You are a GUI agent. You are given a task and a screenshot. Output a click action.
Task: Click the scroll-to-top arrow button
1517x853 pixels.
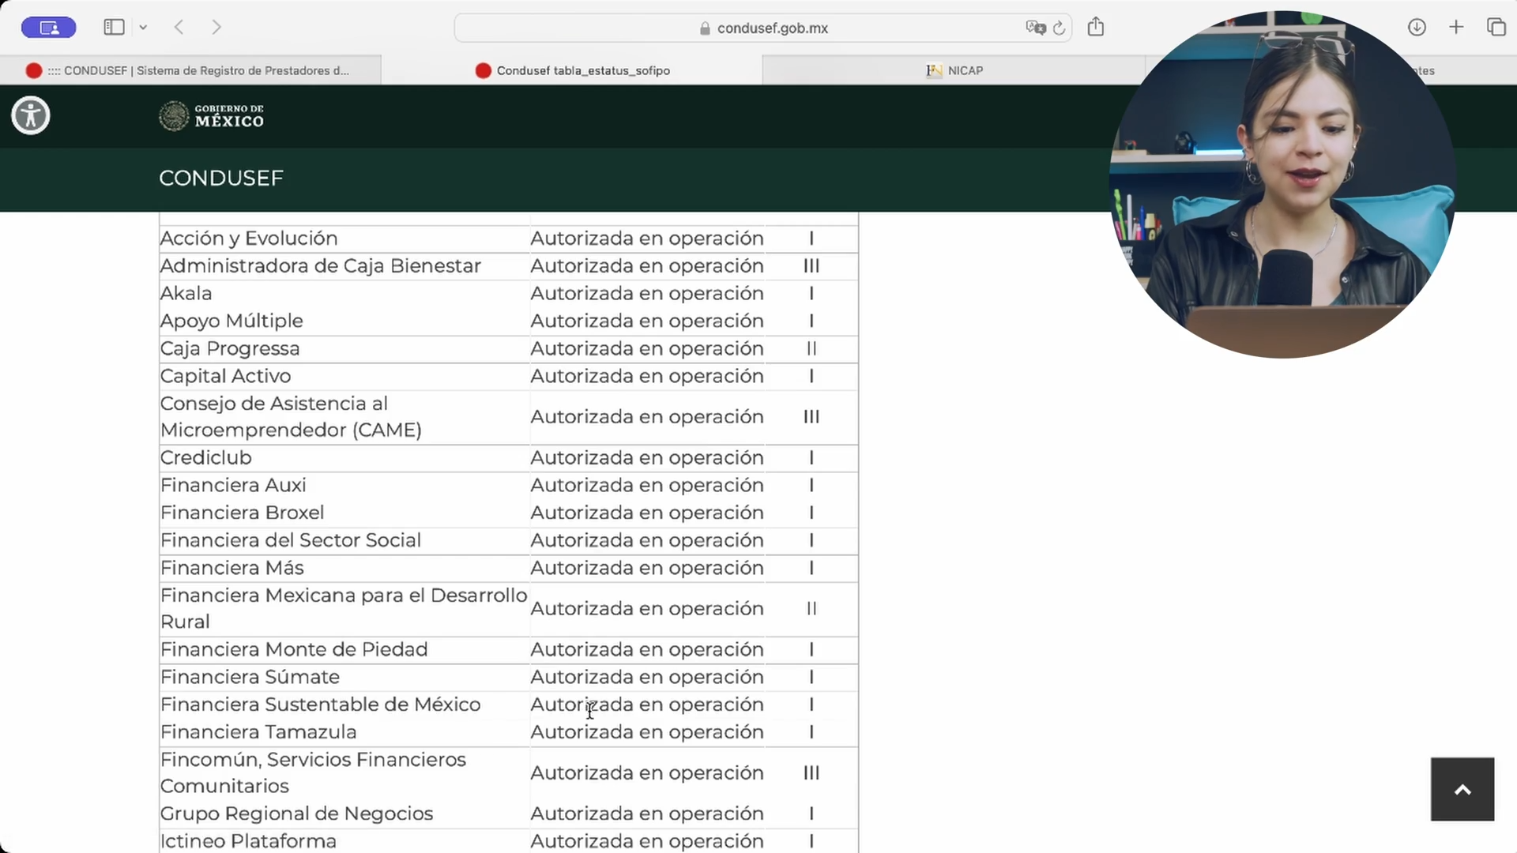(1462, 789)
